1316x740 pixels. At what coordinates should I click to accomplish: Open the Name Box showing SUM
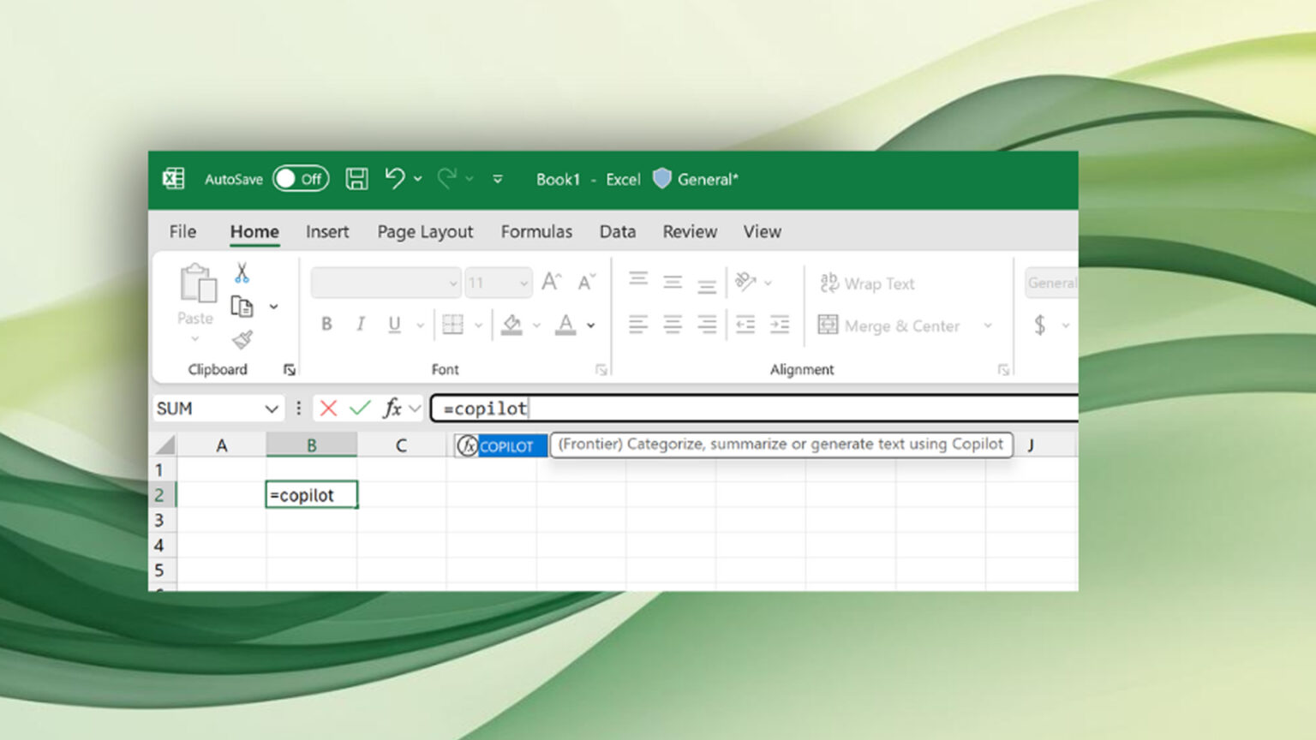[x=218, y=409]
